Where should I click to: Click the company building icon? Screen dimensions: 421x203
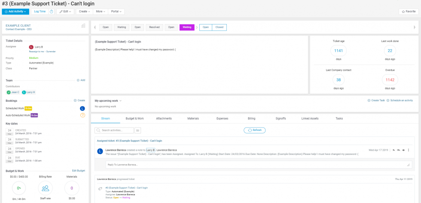click(x=83, y=25)
